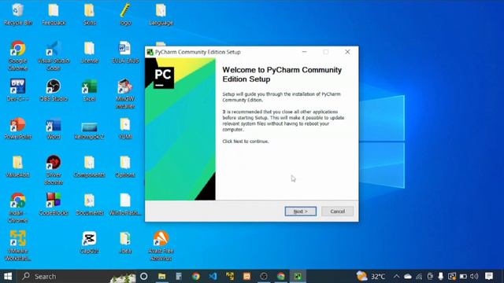Select the Google Chrome desktop shortcut

tap(17, 55)
